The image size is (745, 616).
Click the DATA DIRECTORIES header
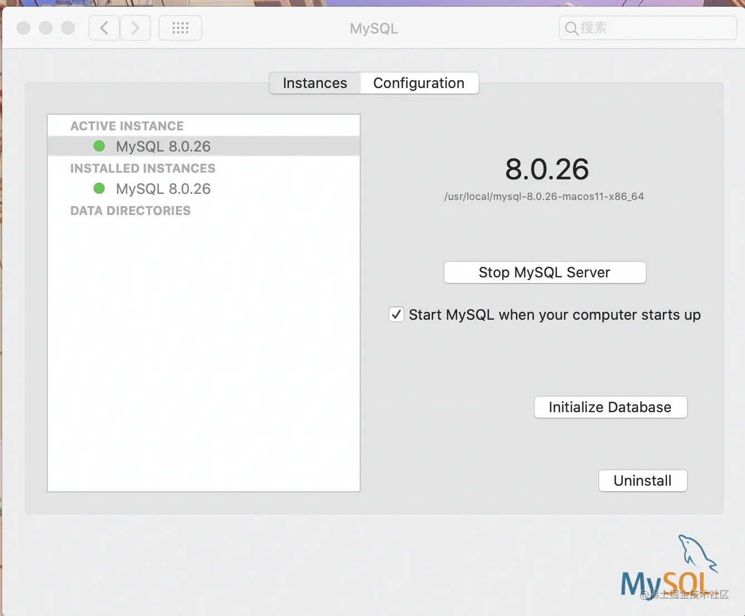(x=130, y=211)
